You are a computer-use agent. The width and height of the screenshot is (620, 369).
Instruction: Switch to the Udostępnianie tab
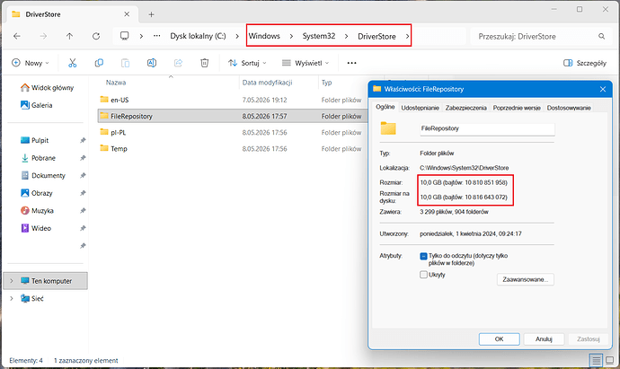pos(420,108)
